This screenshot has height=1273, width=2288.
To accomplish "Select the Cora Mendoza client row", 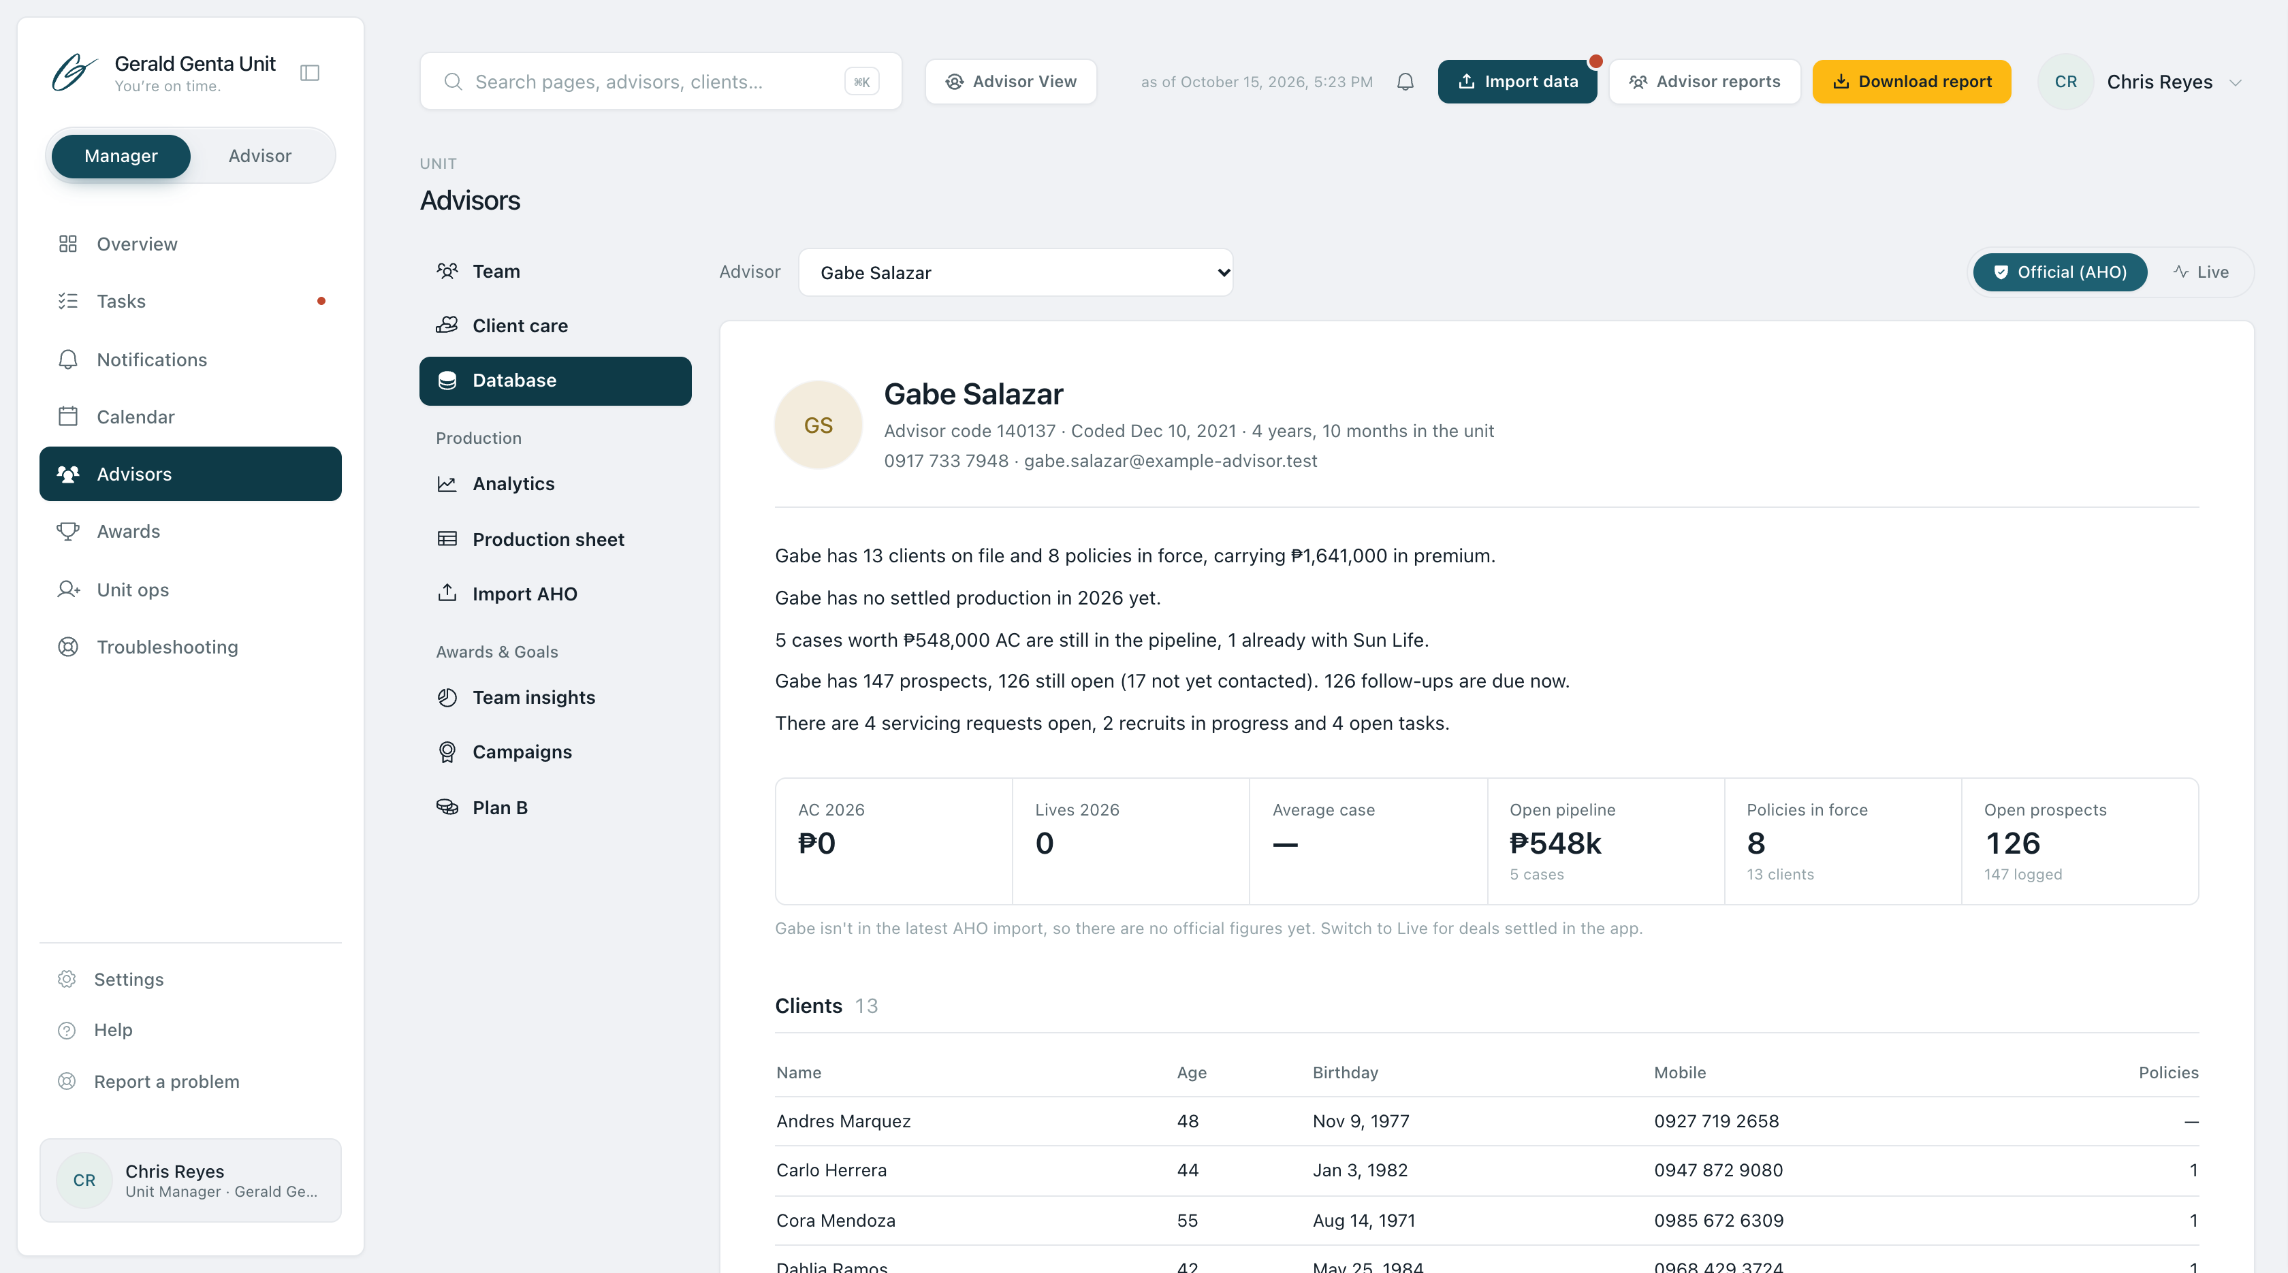I will (x=1487, y=1220).
